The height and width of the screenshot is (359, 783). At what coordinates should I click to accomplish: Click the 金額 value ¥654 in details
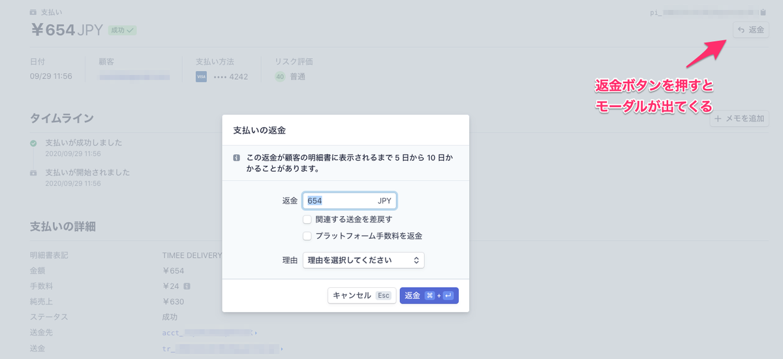click(x=174, y=271)
